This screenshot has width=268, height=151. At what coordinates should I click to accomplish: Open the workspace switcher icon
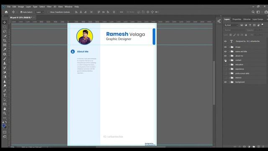pyautogui.click(x=258, y=12)
